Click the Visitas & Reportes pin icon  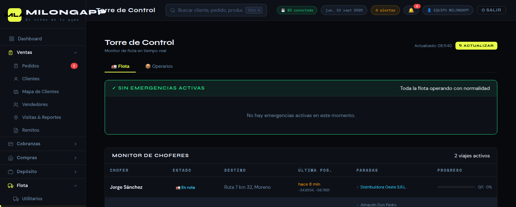click(16, 117)
